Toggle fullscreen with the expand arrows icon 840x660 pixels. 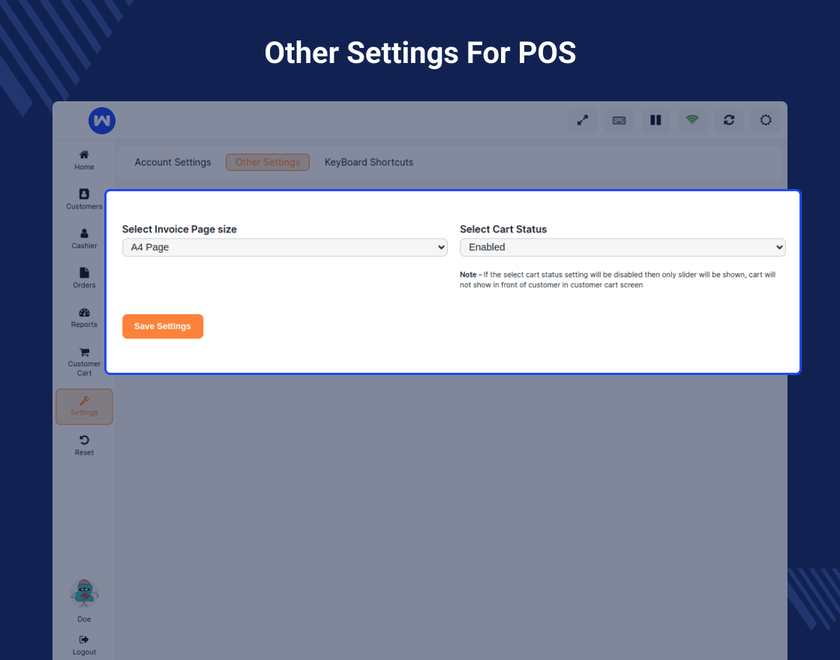pos(583,120)
